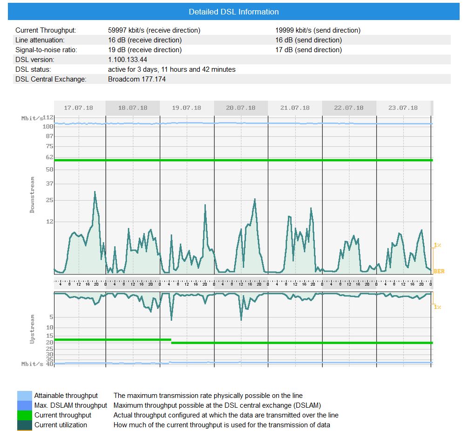Click the Broadcom 177.174 exchange value

[x=137, y=79]
